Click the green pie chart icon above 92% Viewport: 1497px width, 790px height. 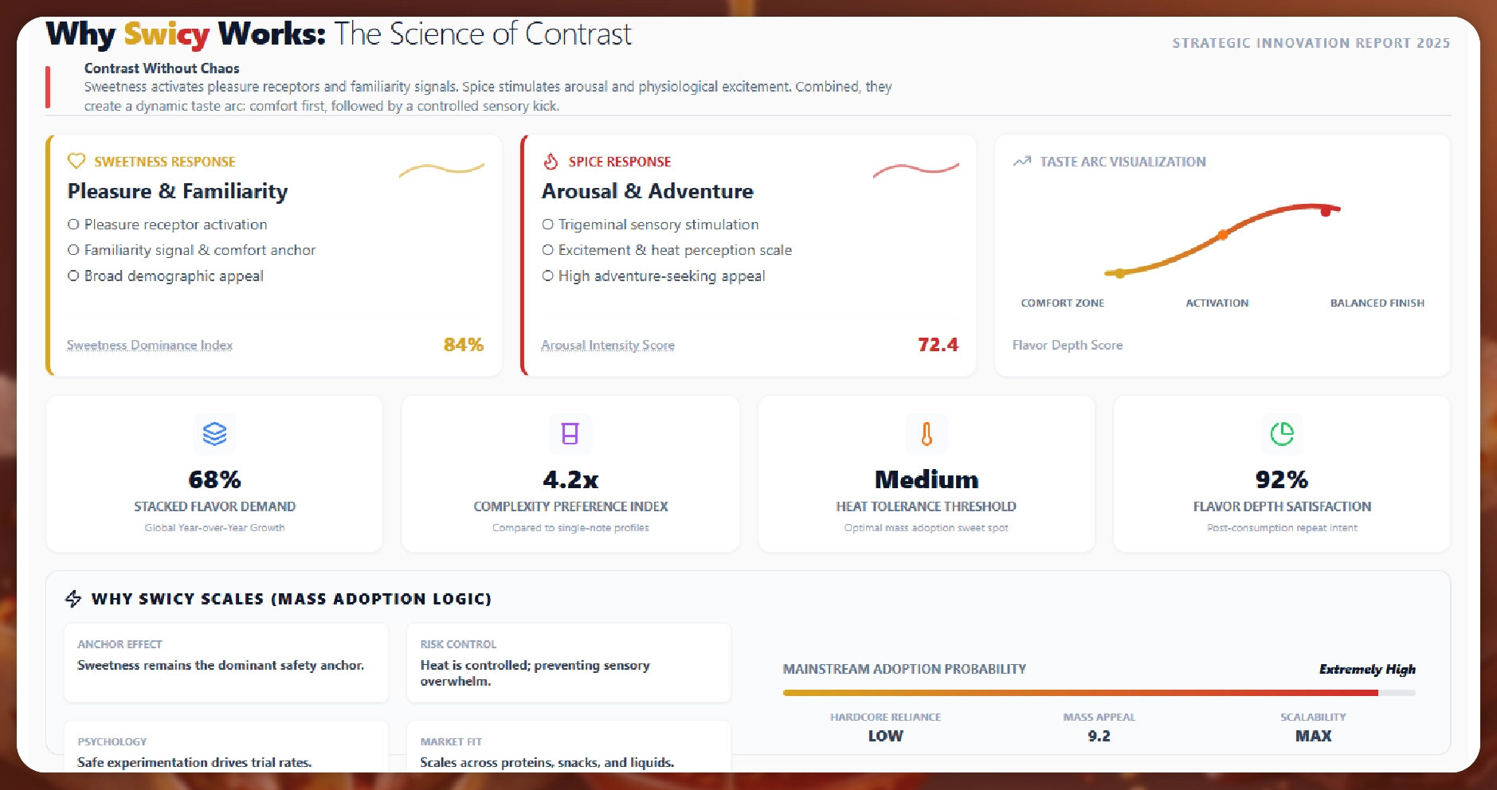pyautogui.click(x=1282, y=434)
